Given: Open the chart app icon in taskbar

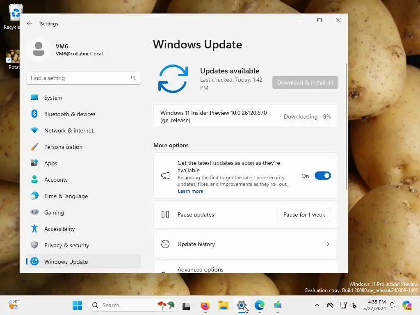Looking at the screenshot, I should point(278,305).
